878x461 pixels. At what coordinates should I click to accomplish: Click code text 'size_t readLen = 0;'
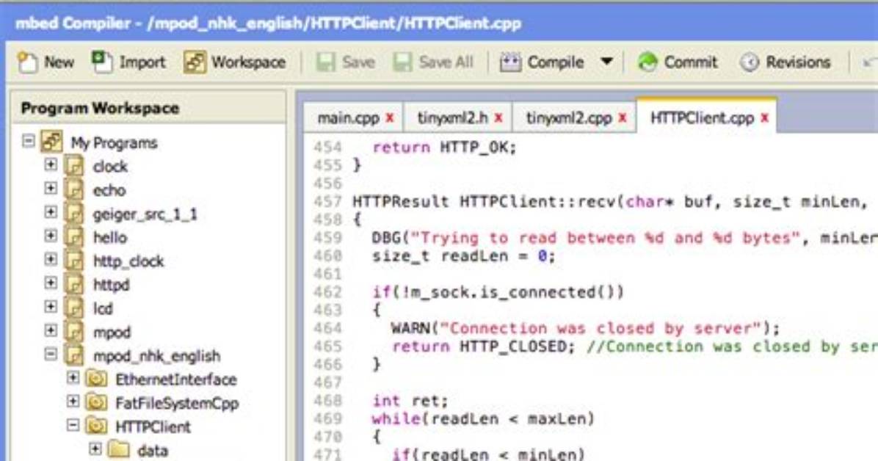464,256
